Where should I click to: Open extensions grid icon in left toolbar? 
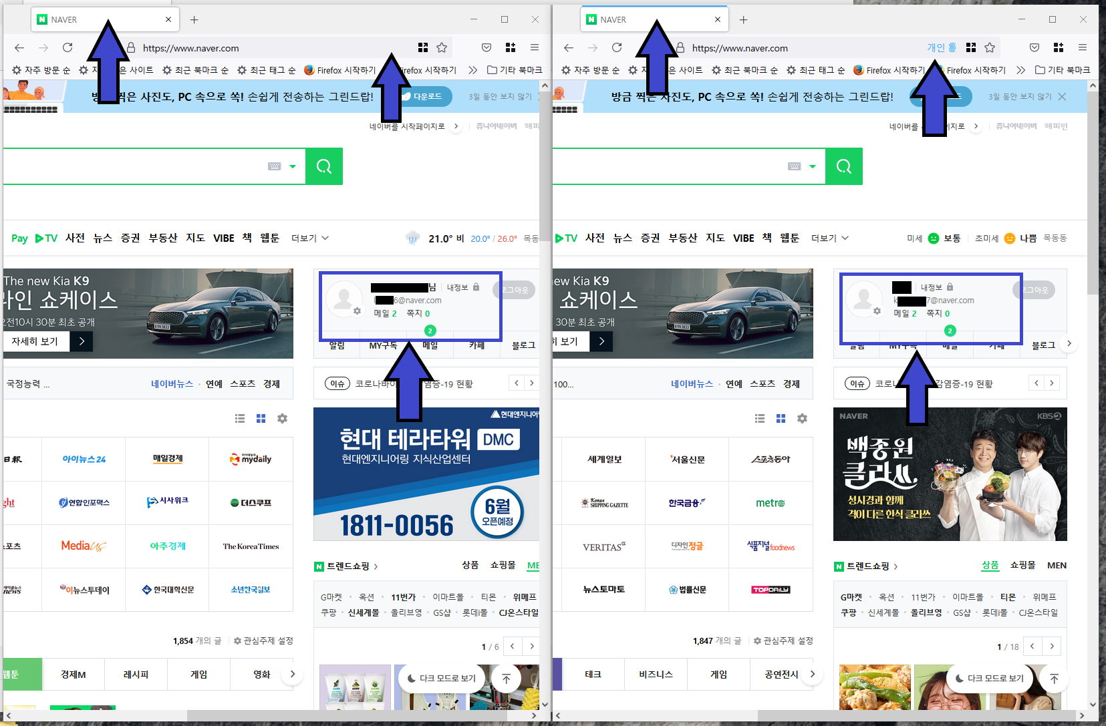coord(511,47)
